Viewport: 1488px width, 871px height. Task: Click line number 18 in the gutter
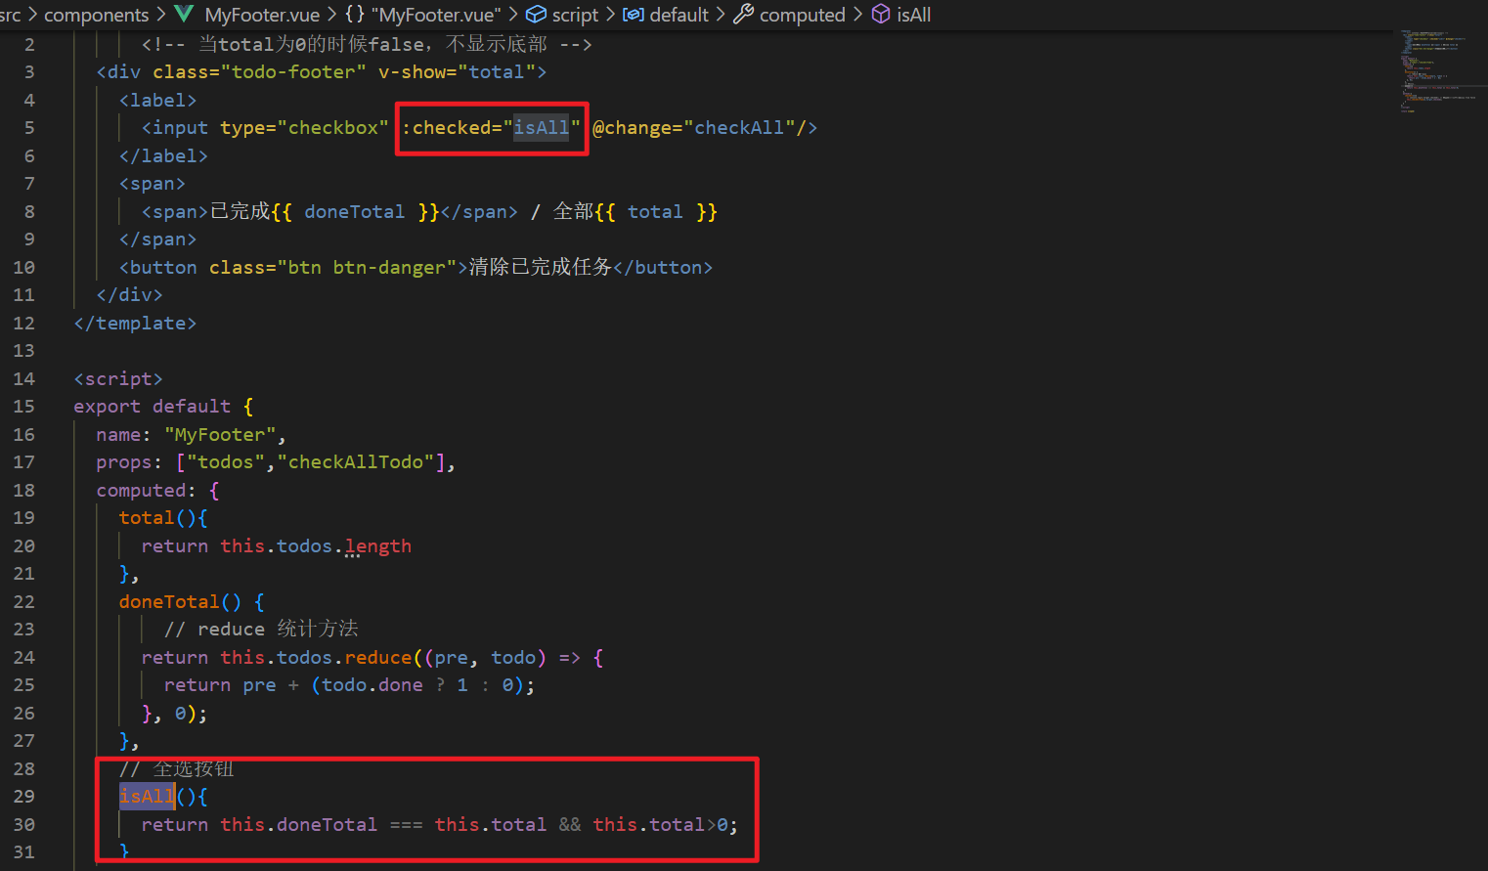(x=23, y=491)
